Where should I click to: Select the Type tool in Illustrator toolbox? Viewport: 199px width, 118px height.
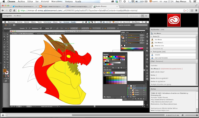coord(7,39)
